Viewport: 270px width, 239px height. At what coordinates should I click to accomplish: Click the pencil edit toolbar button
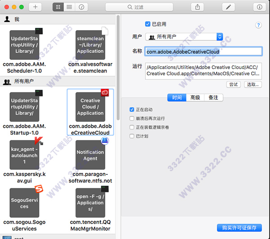click(x=228, y=7)
